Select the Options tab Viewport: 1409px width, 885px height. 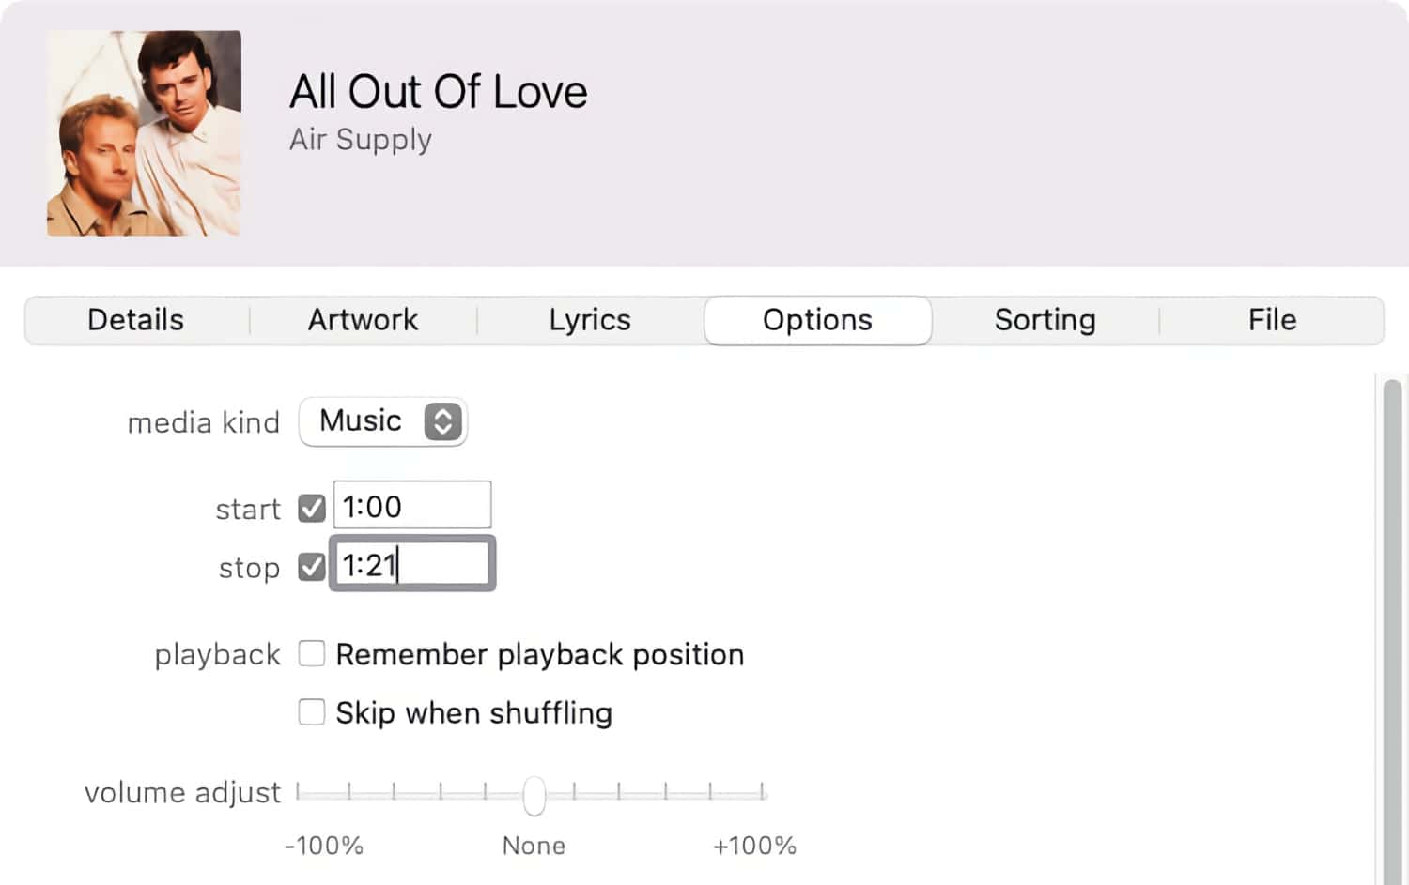pos(816,320)
